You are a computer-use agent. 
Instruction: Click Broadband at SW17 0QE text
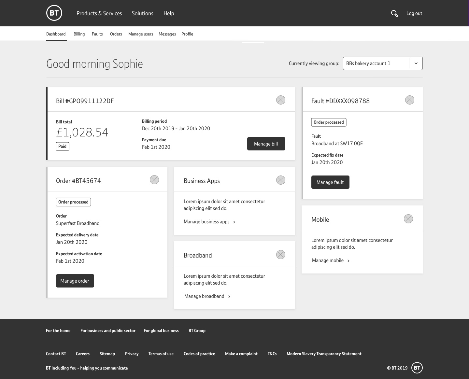click(x=337, y=144)
